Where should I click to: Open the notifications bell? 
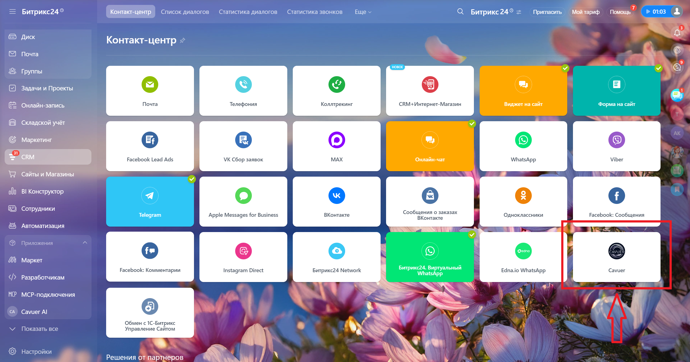click(677, 33)
